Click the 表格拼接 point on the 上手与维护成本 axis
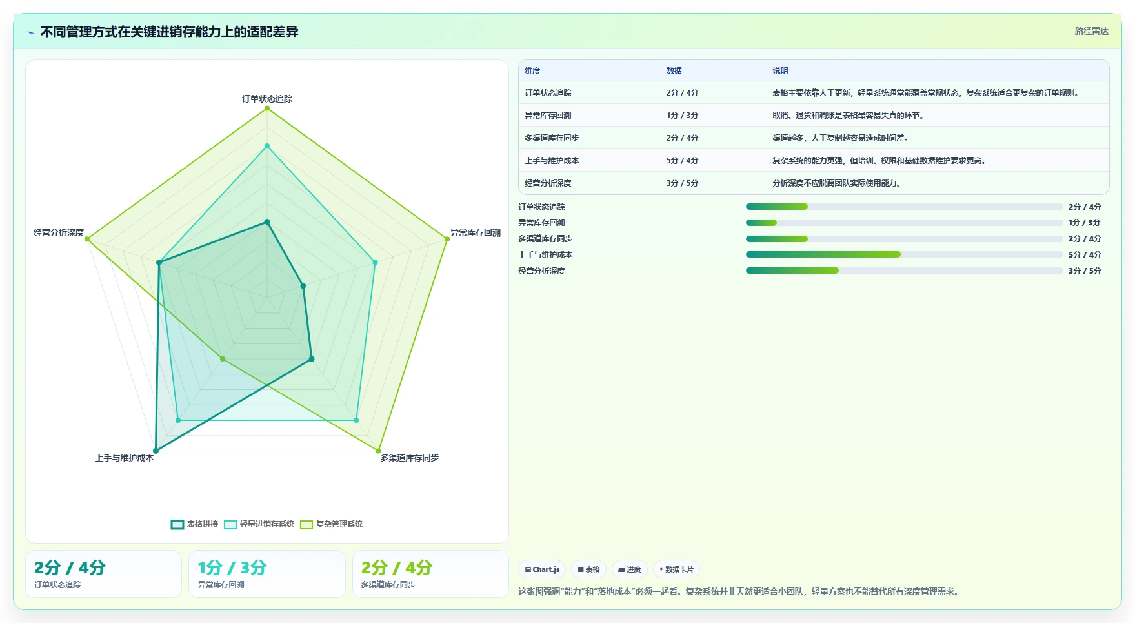The width and height of the screenshot is (1135, 623). tap(156, 451)
